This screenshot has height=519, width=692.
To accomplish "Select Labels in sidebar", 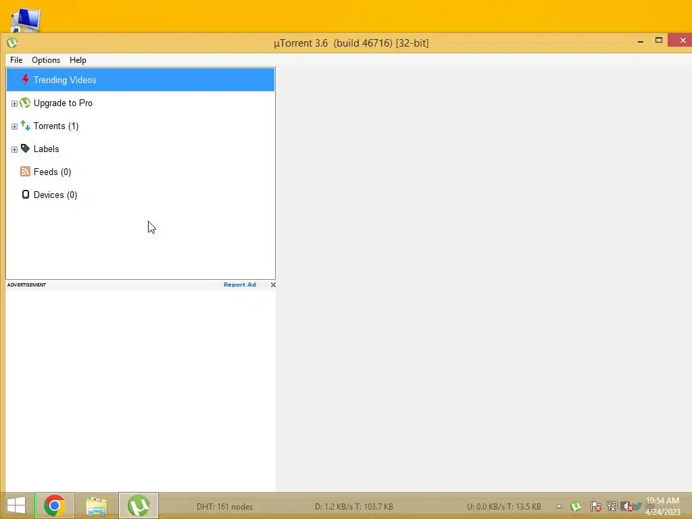I will 47,149.
